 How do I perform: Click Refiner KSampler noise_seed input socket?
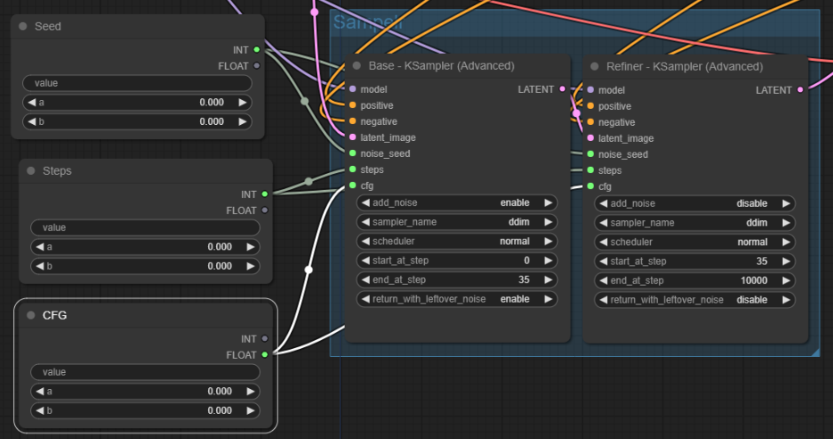click(590, 154)
